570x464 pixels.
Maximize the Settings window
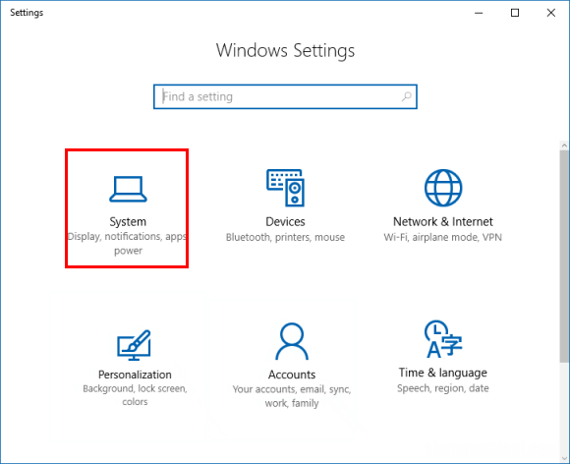515,13
